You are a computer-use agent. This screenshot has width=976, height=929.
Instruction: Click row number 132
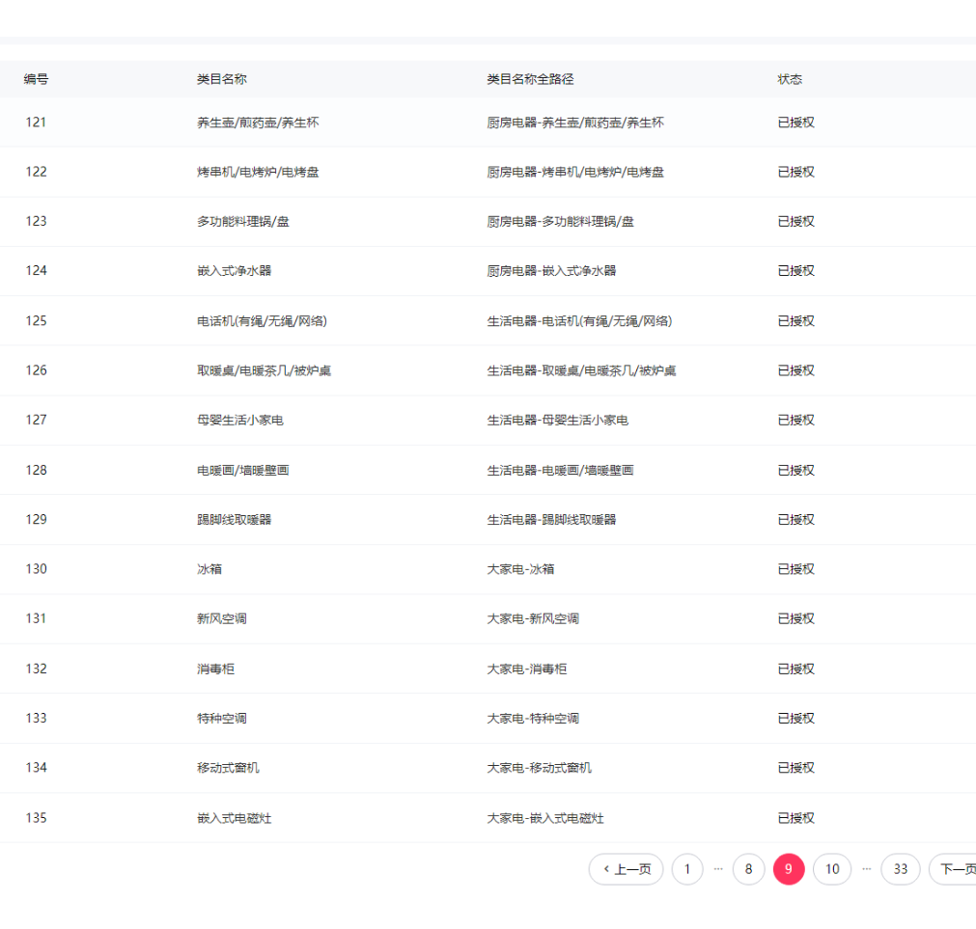pyautogui.click(x=37, y=669)
